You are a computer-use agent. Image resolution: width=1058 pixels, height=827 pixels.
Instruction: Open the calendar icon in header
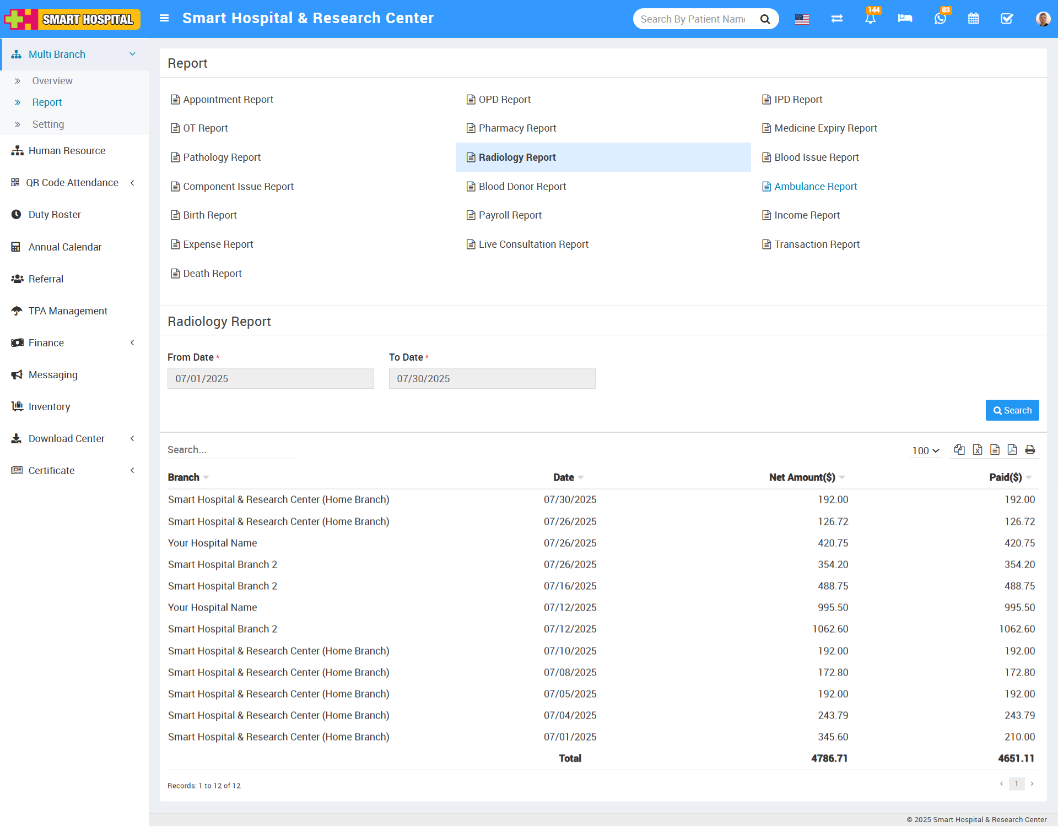973,19
